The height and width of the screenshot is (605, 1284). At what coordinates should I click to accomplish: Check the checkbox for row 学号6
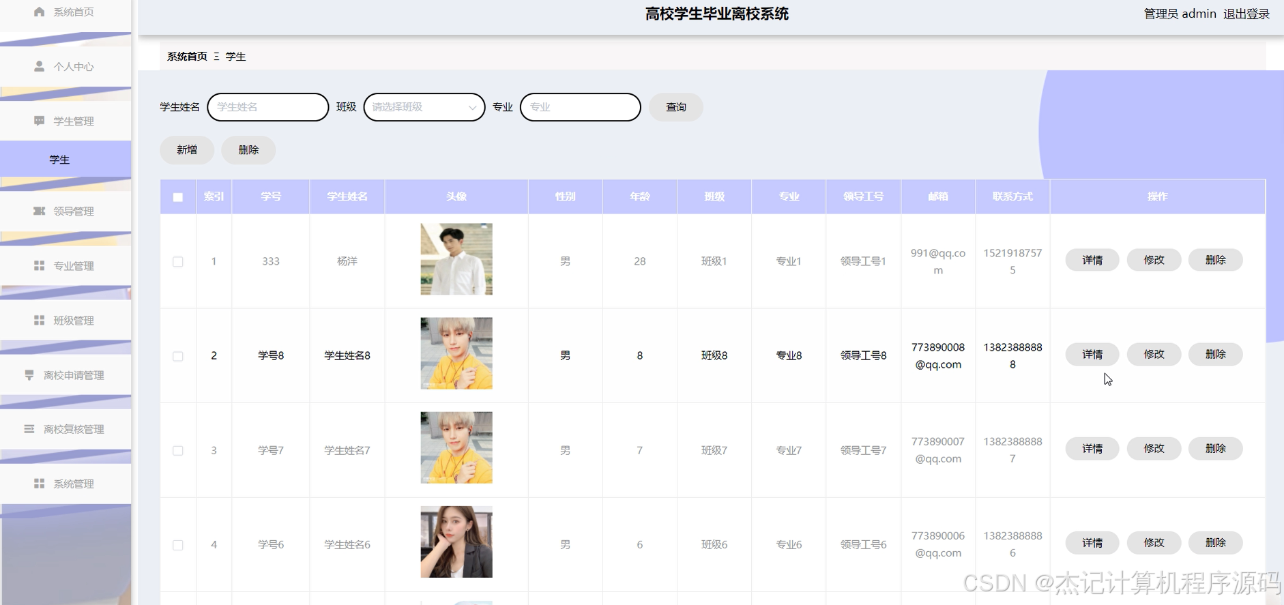pyautogui.click(x=178, y=545)
